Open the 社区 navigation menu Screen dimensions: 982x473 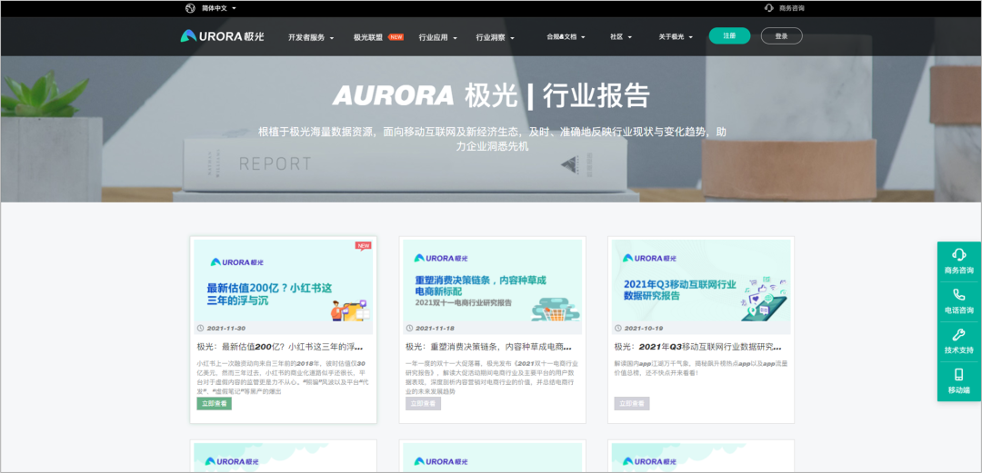coord(620,37)
